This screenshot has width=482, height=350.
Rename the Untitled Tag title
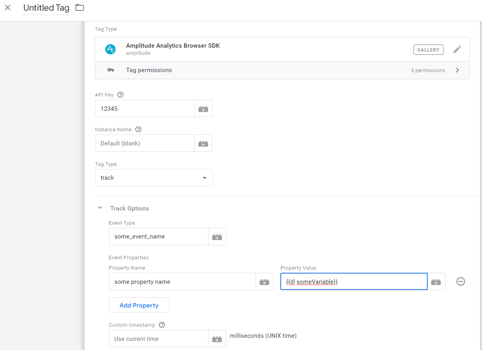[46, 8]
